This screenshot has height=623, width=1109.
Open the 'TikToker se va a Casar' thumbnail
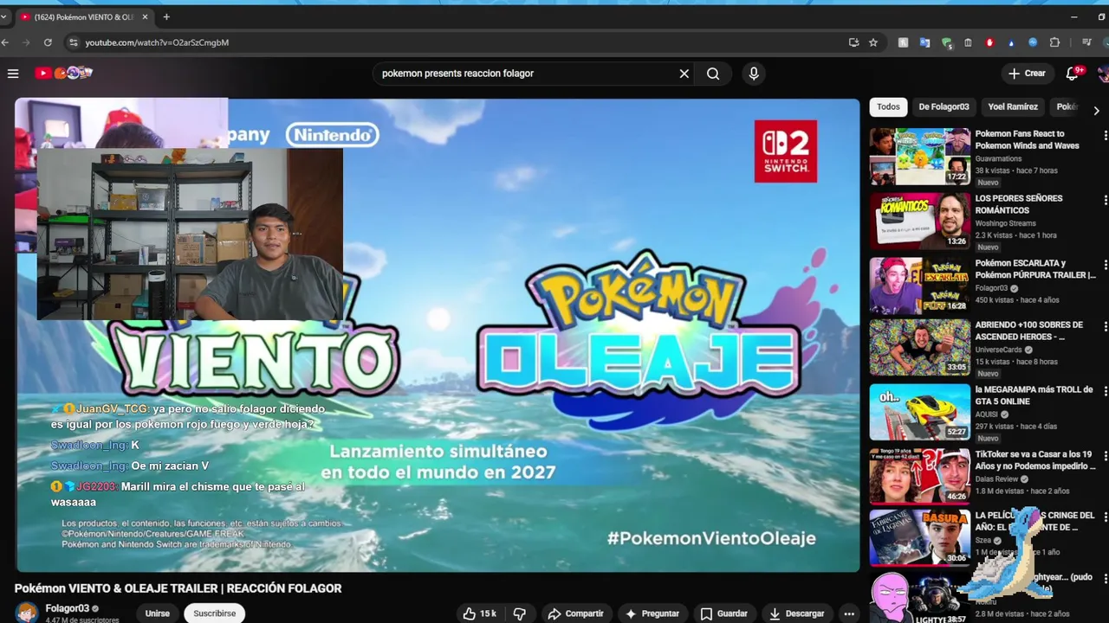920,475
